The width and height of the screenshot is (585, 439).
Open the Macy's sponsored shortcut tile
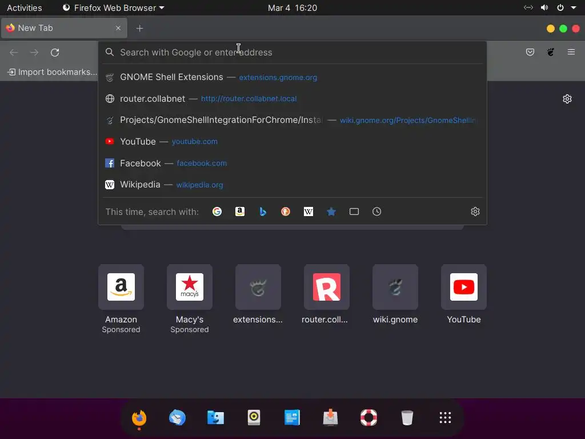(190, 287)
